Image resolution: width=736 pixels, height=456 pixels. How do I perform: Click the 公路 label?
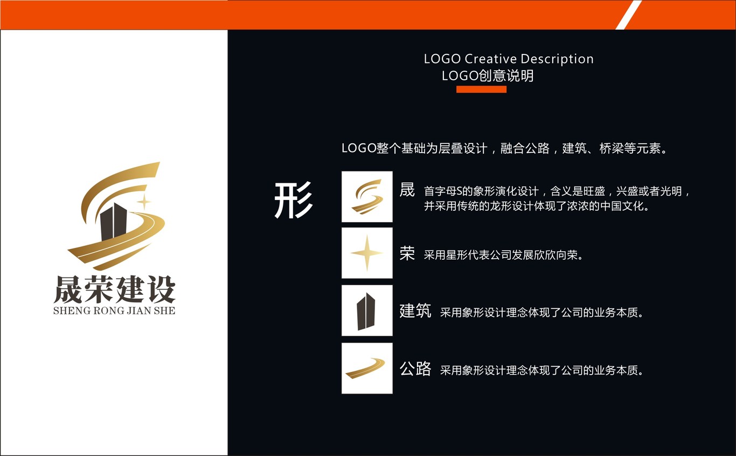(x=415, y=369)
